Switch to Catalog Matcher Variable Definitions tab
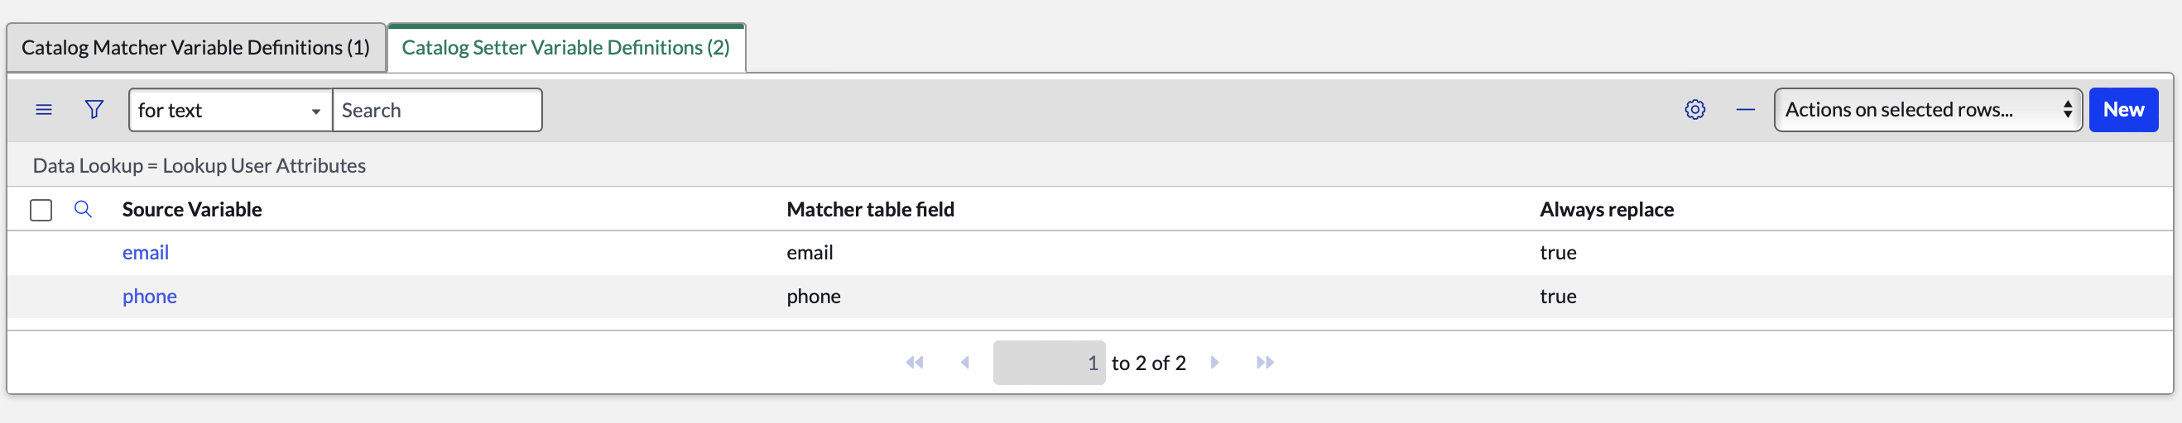Viewport: 2182px width, 423px height. 195,48
